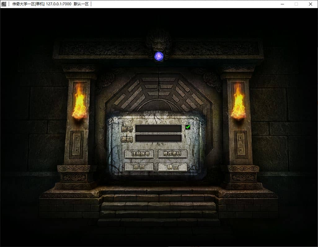
Task: Untick the green checkmark beside account field
Action: (188, 127)
